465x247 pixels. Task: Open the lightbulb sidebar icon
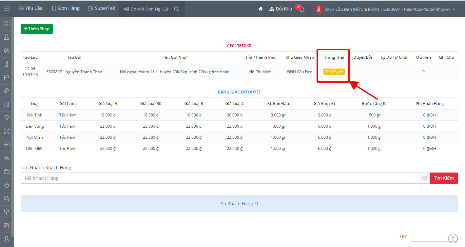coord(7,118)
